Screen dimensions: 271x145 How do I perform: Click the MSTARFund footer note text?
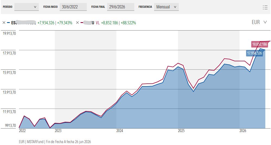coord(55,142)
